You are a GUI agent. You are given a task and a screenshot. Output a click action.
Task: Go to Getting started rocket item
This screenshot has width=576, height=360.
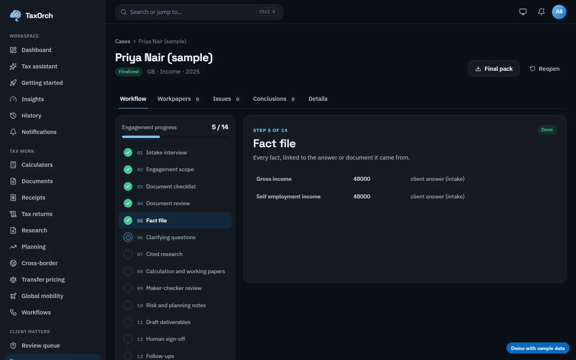click(x=52, y=83)
